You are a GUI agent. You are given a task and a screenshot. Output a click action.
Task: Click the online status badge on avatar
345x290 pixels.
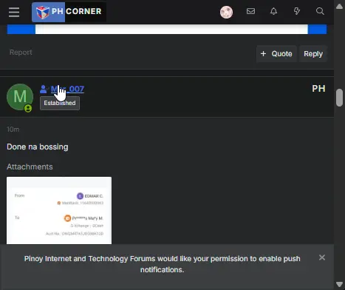(28, 109)
